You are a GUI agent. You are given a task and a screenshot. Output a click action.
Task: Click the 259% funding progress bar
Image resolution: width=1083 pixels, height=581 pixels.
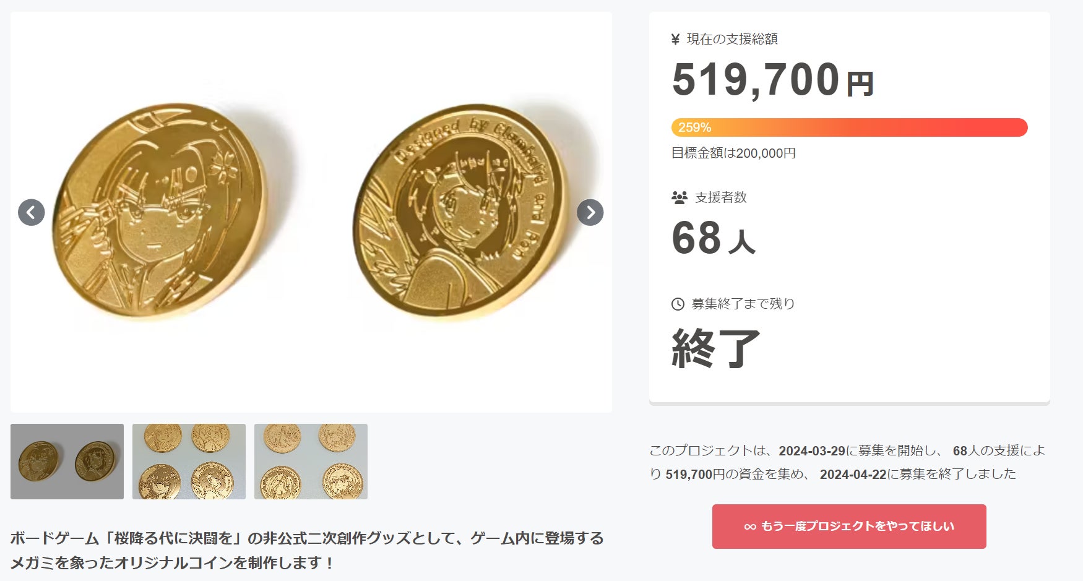(x=849, y=127)
